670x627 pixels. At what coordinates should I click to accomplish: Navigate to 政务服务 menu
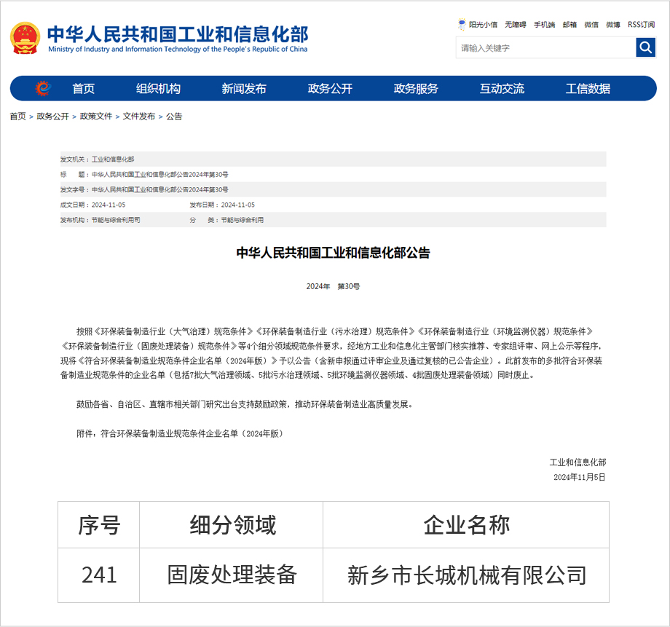point(416,89)
